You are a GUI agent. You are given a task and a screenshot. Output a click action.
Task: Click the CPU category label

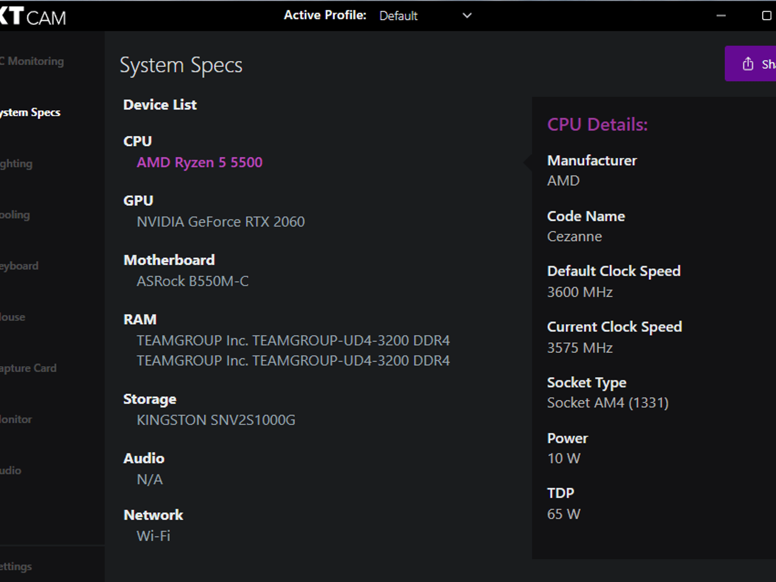(x=138, y=141)
